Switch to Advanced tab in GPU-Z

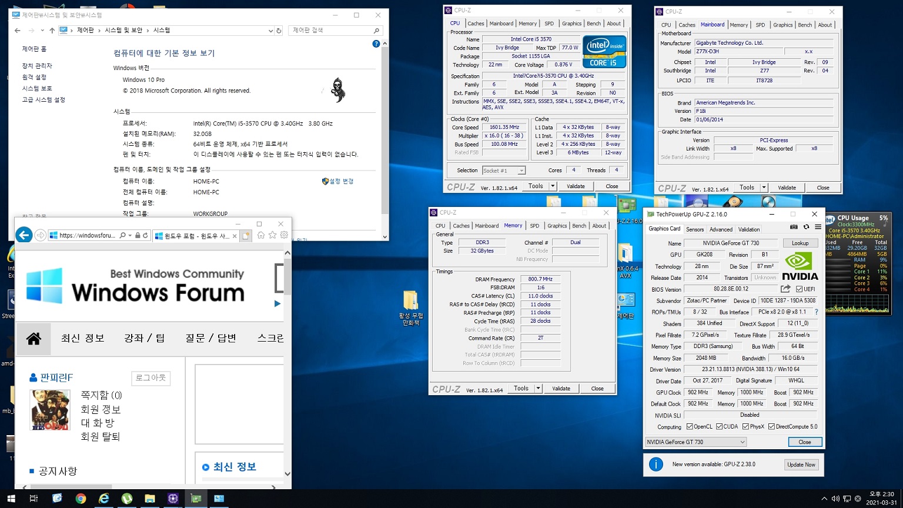721,229
